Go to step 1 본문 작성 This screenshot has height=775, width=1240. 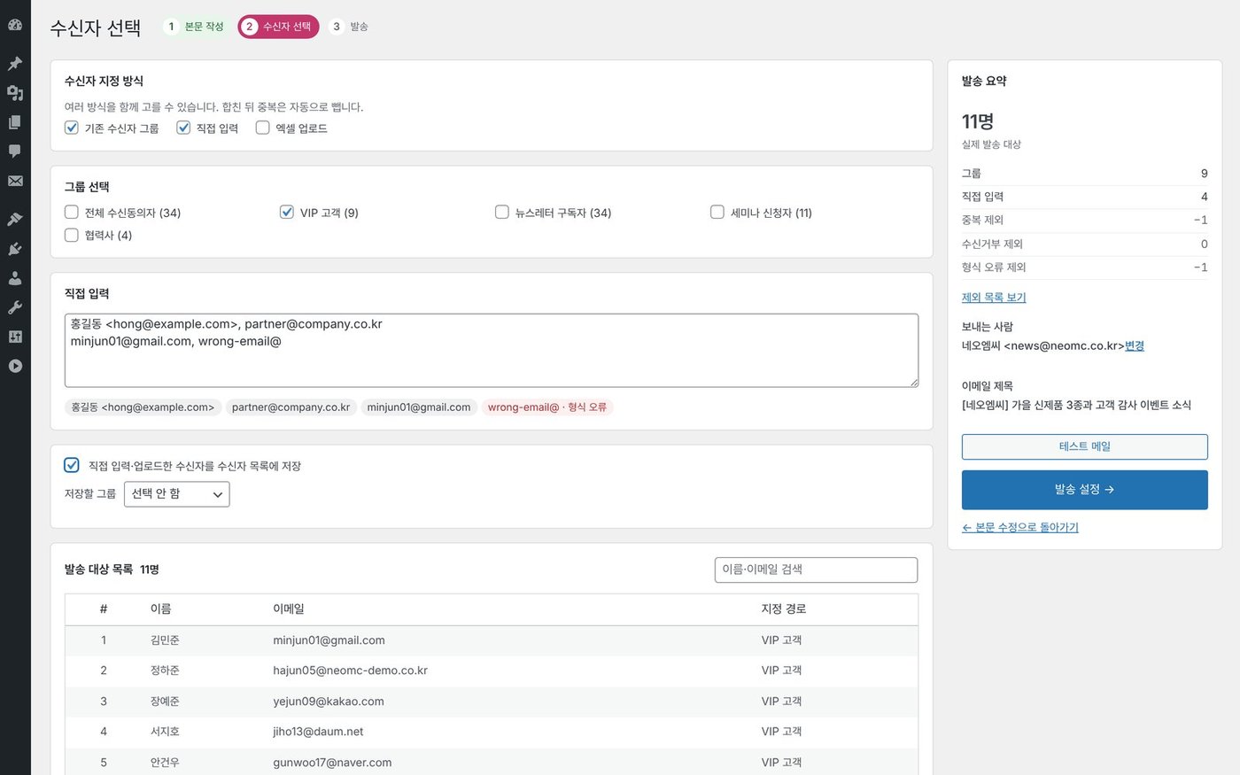[195, 27]
